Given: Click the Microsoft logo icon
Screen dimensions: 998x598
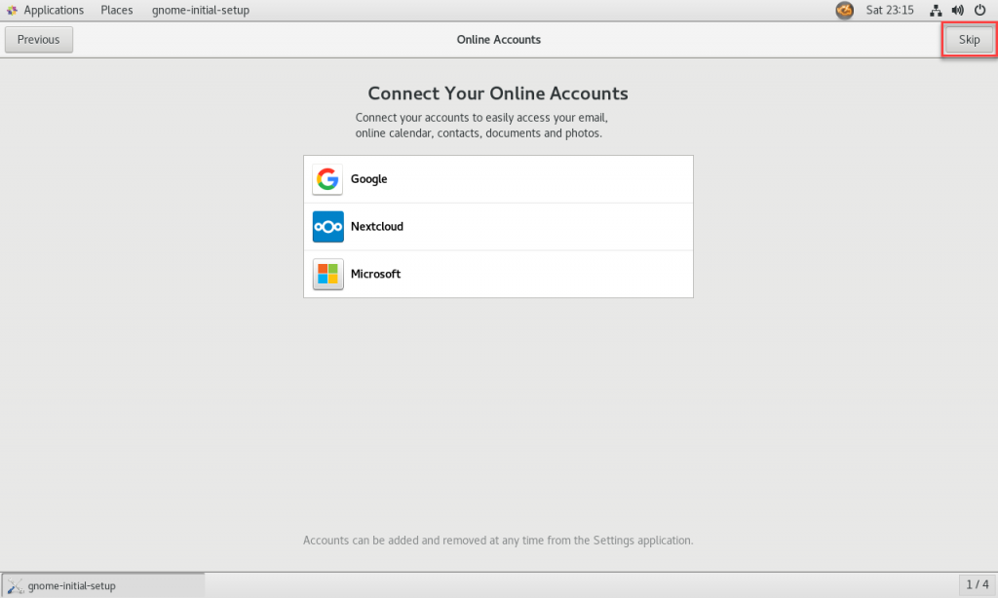Looking at the screenshot, I should (x=327, y=275).
